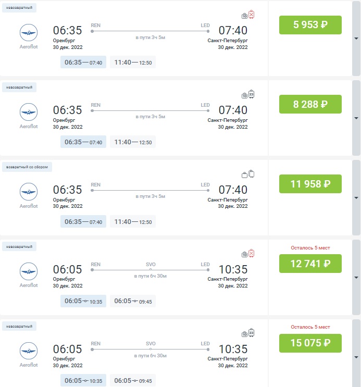
Task: Click the Aeroflot logo on the 11 958 ₽ flight
Action: point(29,193)
